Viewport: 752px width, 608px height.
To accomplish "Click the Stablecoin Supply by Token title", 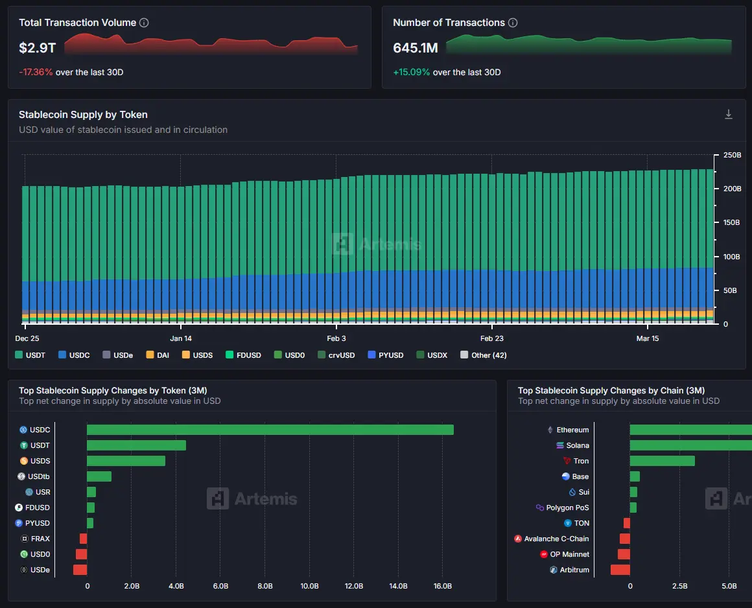I will (x=83, y=115).
